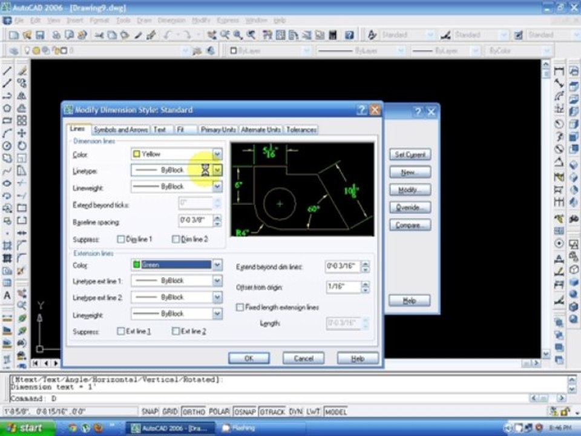
Task: Click the context help question mark in dialog title
Action: (x=361, y=110)
